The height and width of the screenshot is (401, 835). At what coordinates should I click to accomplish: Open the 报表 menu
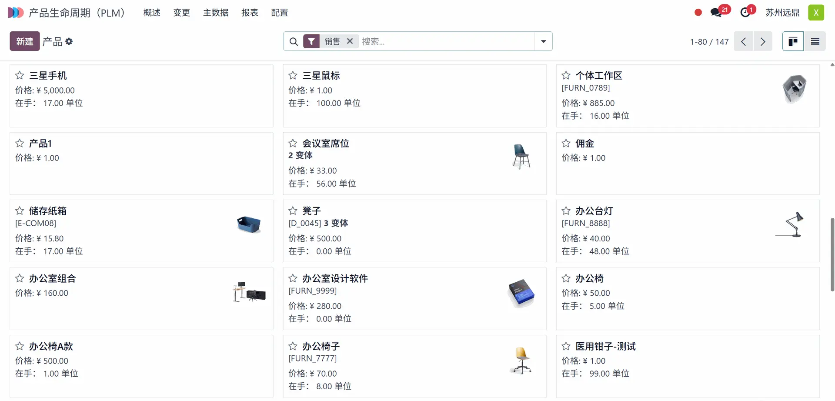pos(250,13)
